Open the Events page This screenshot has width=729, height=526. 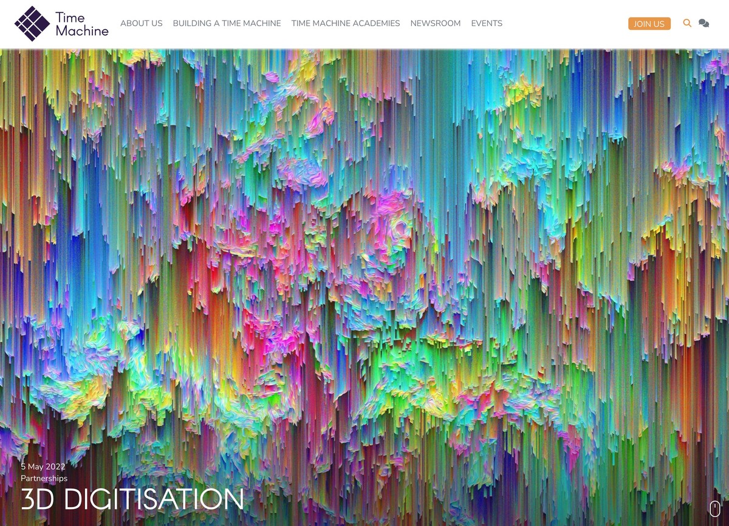coord(487,23)
